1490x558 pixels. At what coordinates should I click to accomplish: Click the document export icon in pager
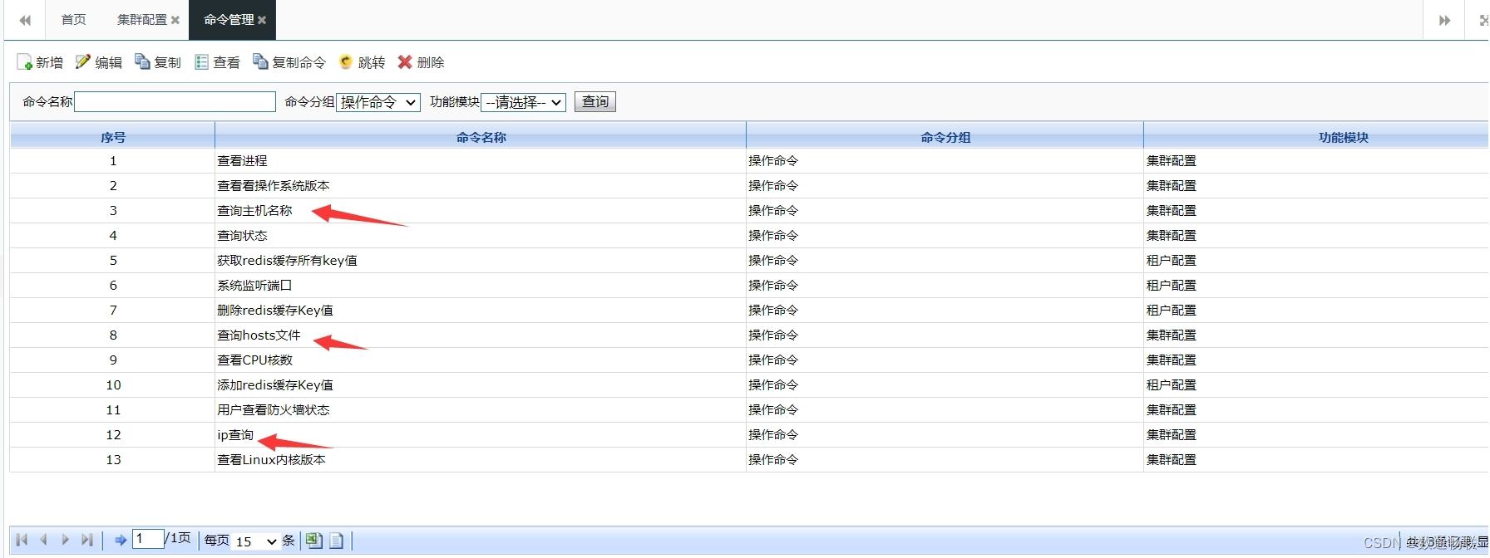pos(336,541)
